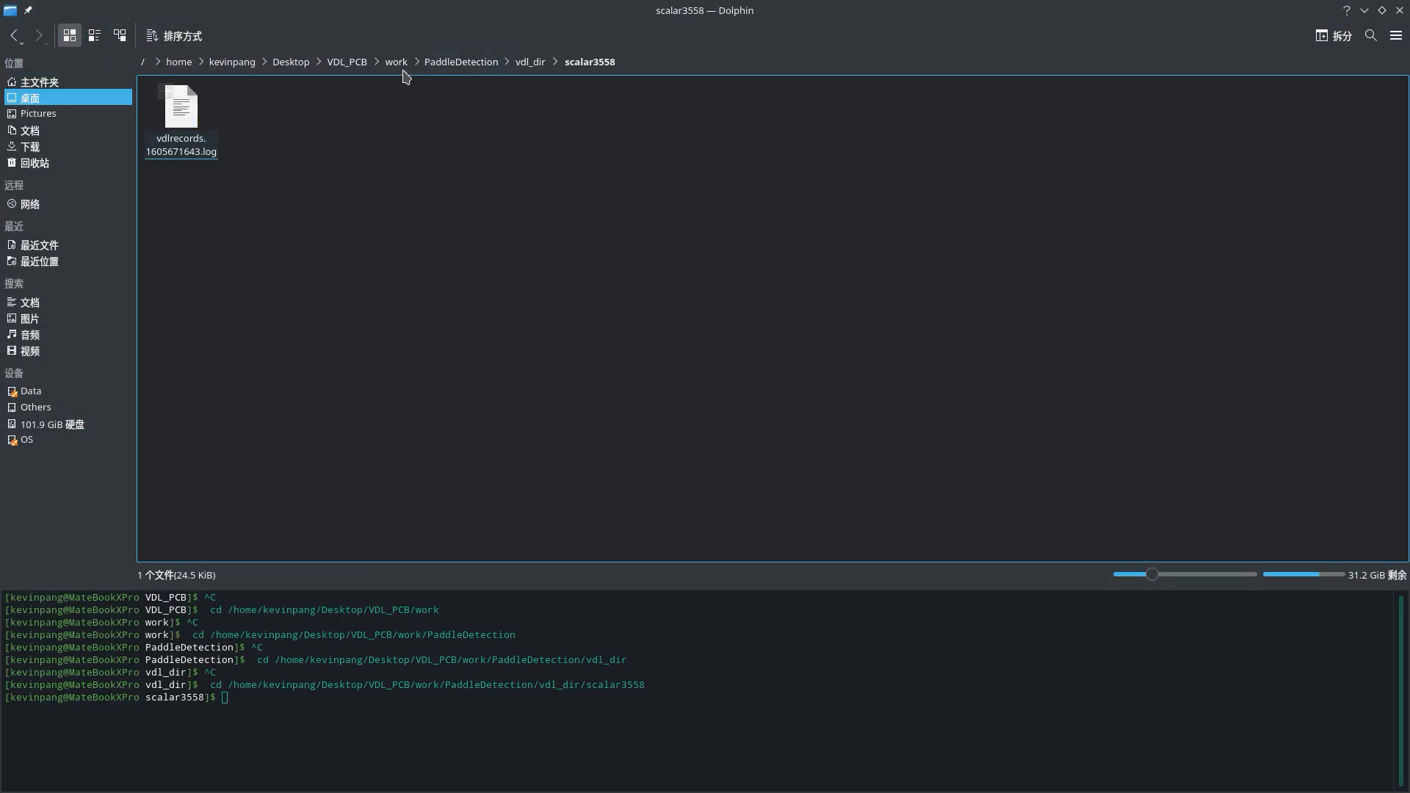This screenshot has height=793, width=1410.
Task: Go back to previous folder
Action: [14, 35]
